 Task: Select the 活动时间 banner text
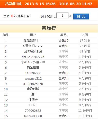pos(49,4)
